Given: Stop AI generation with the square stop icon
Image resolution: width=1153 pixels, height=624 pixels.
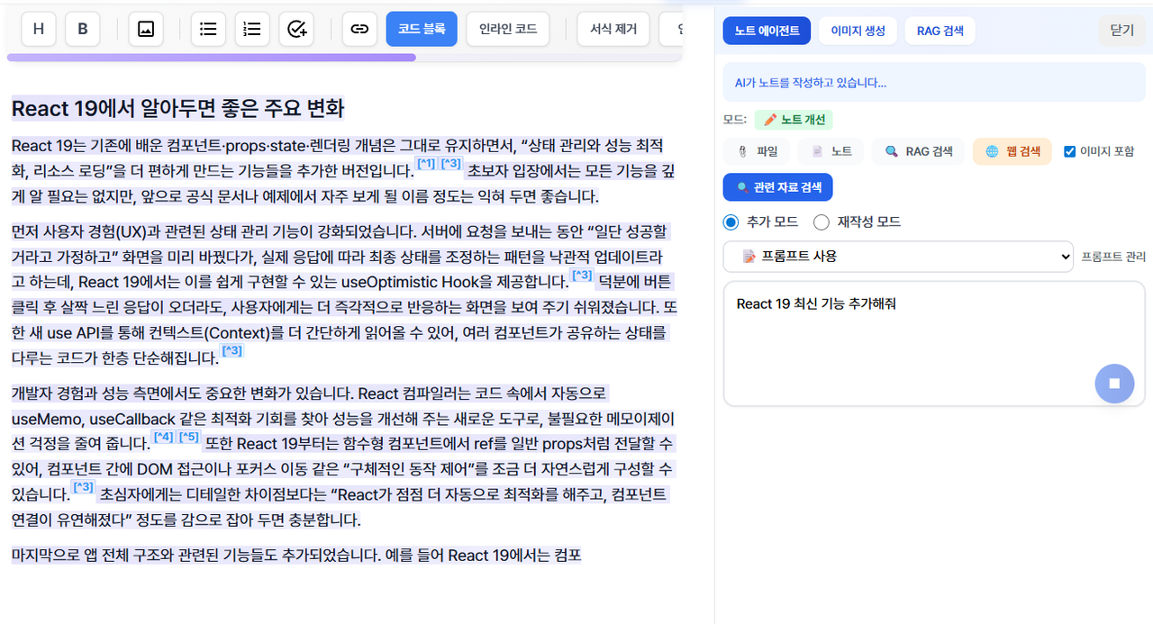Looking at the screenshot, I should [1114, 383].
